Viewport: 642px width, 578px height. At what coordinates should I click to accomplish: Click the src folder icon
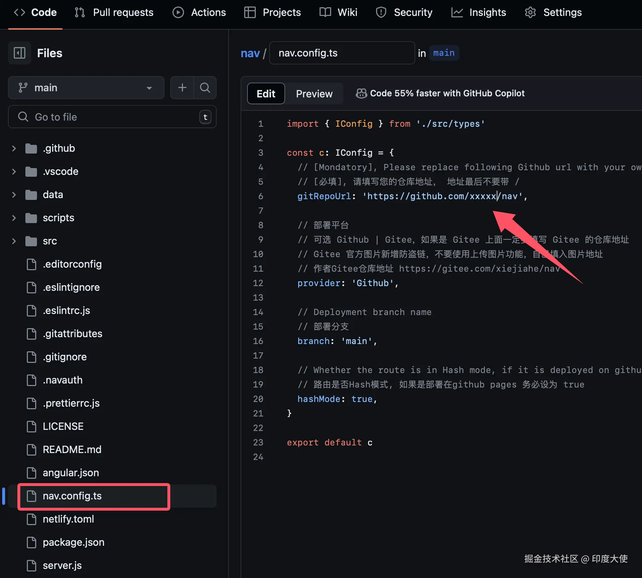[x=31, y=241]
